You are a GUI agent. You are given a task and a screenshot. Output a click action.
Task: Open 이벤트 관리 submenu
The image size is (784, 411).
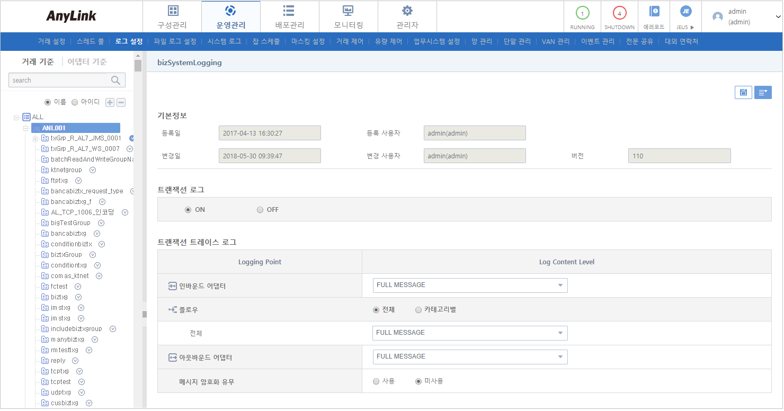pyautogui.click(x=598, y=41)
